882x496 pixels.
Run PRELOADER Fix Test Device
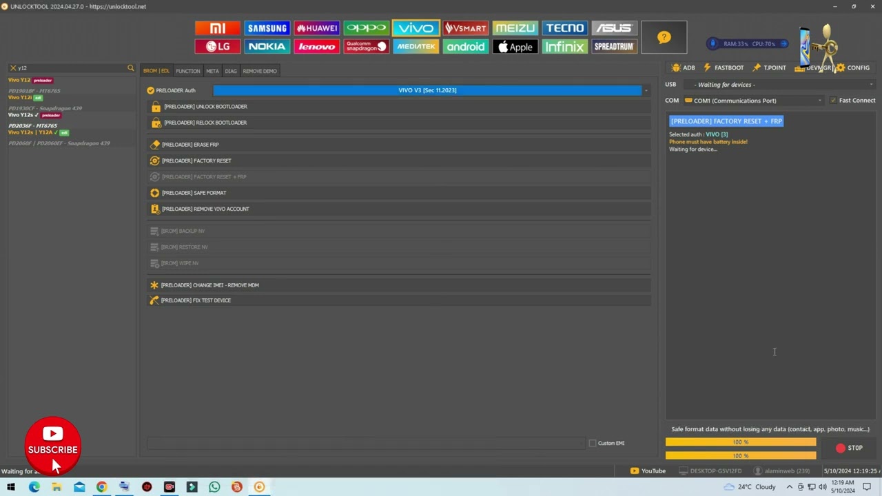point(399,300)
